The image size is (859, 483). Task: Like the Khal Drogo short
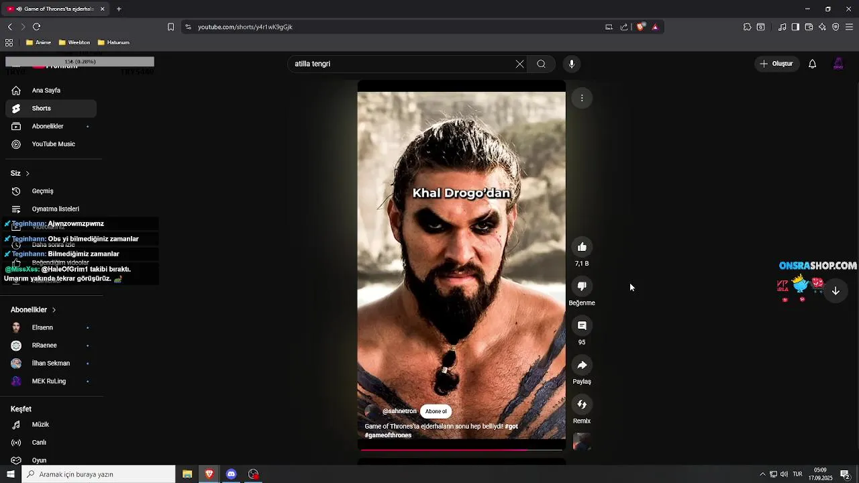point(582,247)
